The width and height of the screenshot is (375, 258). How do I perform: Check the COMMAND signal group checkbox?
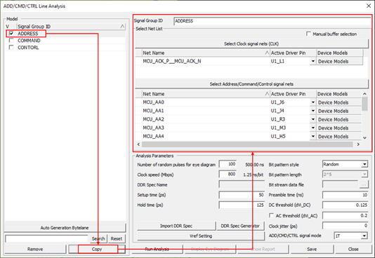pyautogui.click(x=11, y=41)
